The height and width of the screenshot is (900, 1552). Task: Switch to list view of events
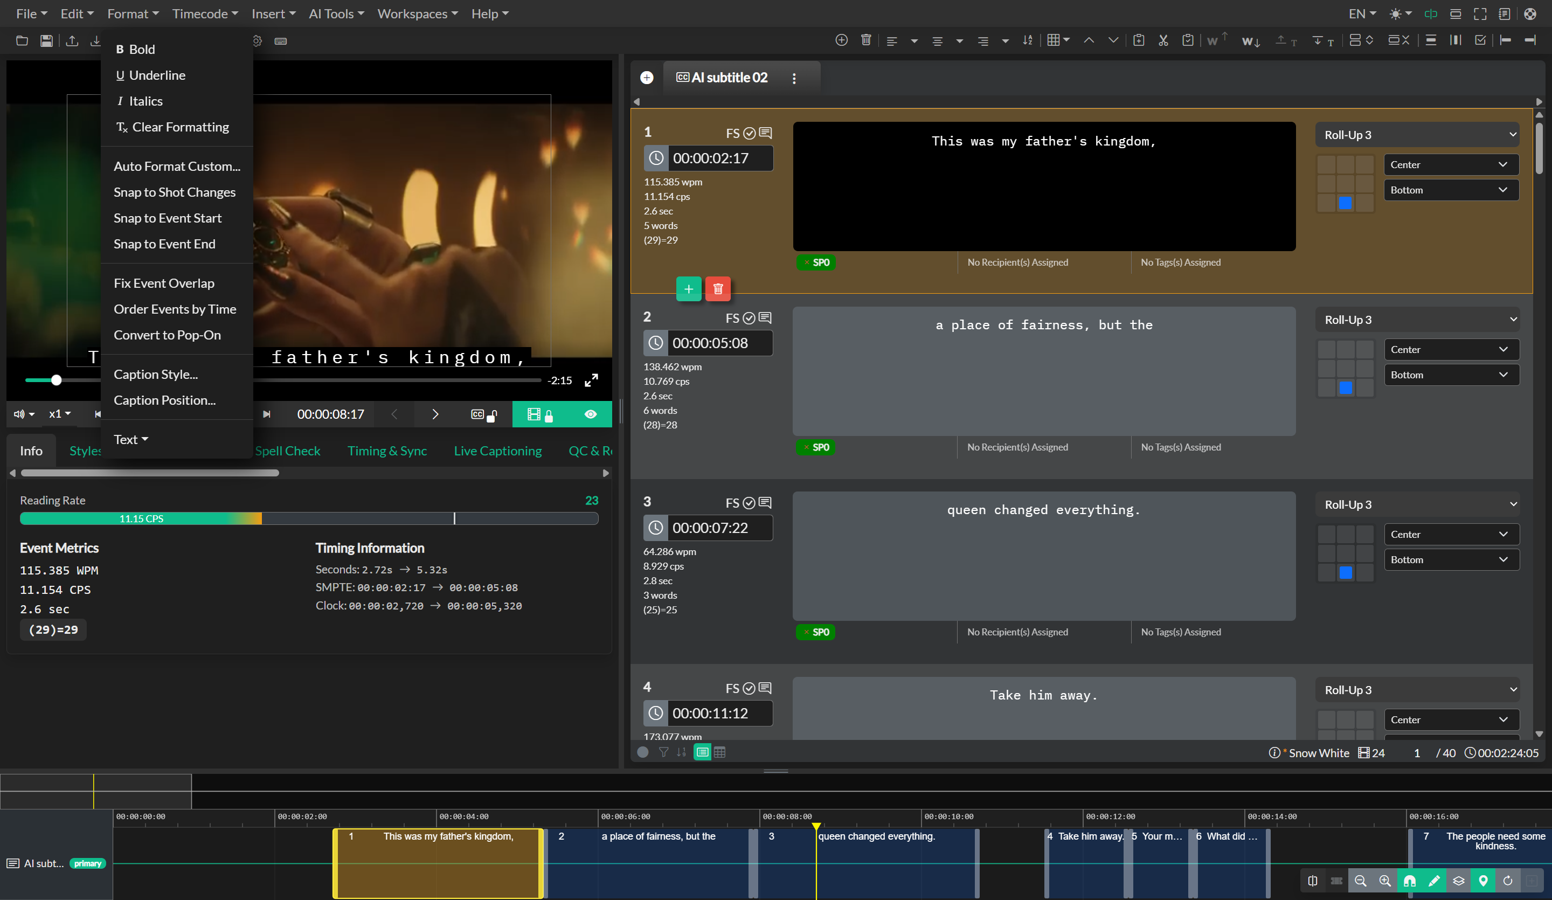pos(702,752)
